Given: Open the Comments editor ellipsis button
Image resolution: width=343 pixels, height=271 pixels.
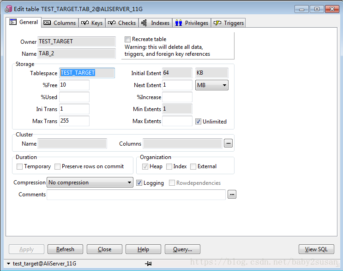Looking at the screenshot, I should (x=232, y=194).
